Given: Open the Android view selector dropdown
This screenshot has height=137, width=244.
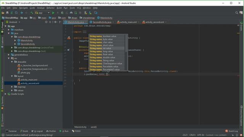Looking at the screenshot, I should (13, 22).
